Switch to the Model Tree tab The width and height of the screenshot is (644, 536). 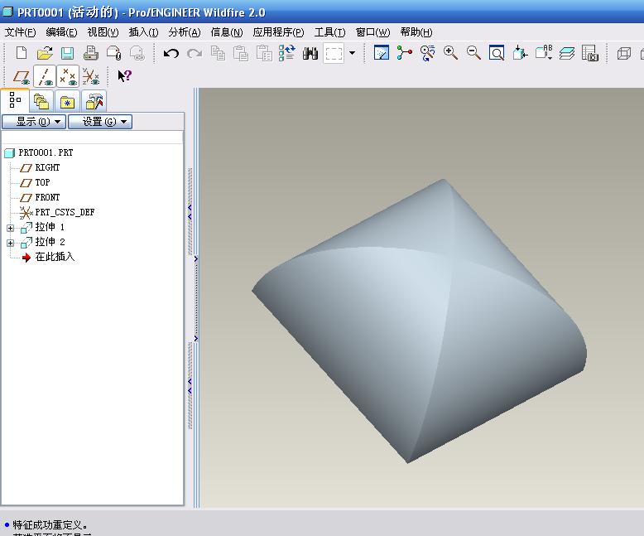tap(15, 100)
